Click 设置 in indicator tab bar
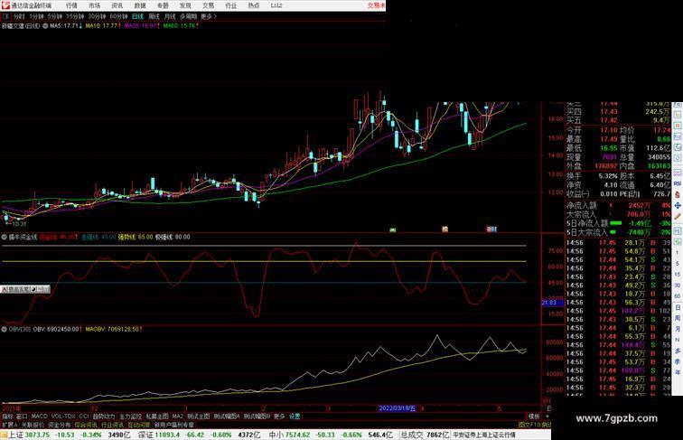The image size is (683, 440). (295, 417)
